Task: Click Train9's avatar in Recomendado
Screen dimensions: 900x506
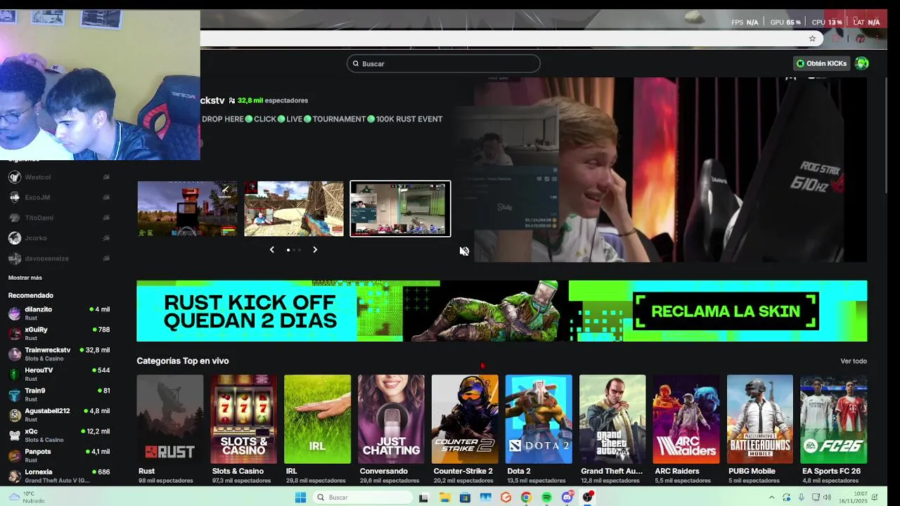Action: [x=14, y=395]
